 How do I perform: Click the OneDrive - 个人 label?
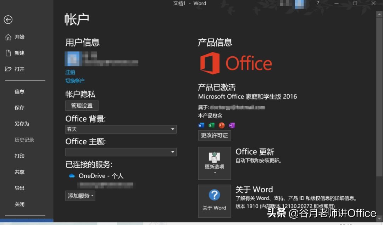[101, 176]
